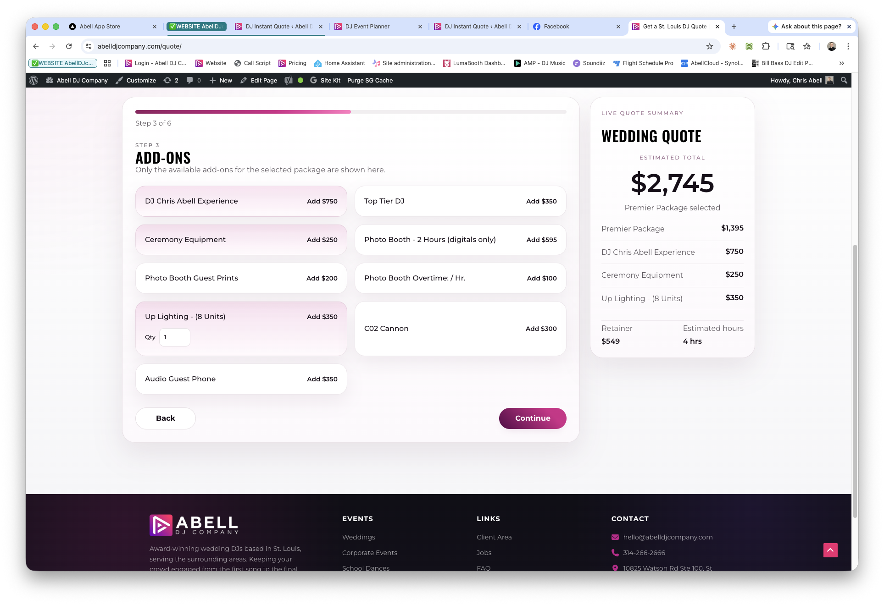
Task: Click the WordPress logo in admin bar
Action: coord(33,80)
